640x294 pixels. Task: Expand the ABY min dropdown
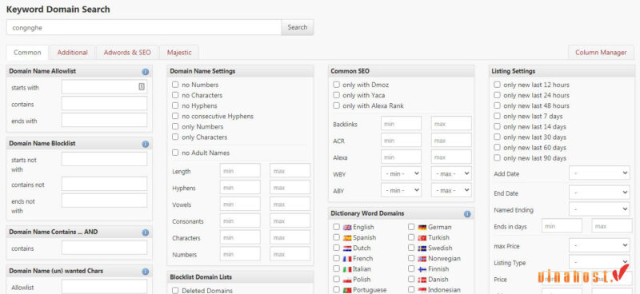(402, 190)
